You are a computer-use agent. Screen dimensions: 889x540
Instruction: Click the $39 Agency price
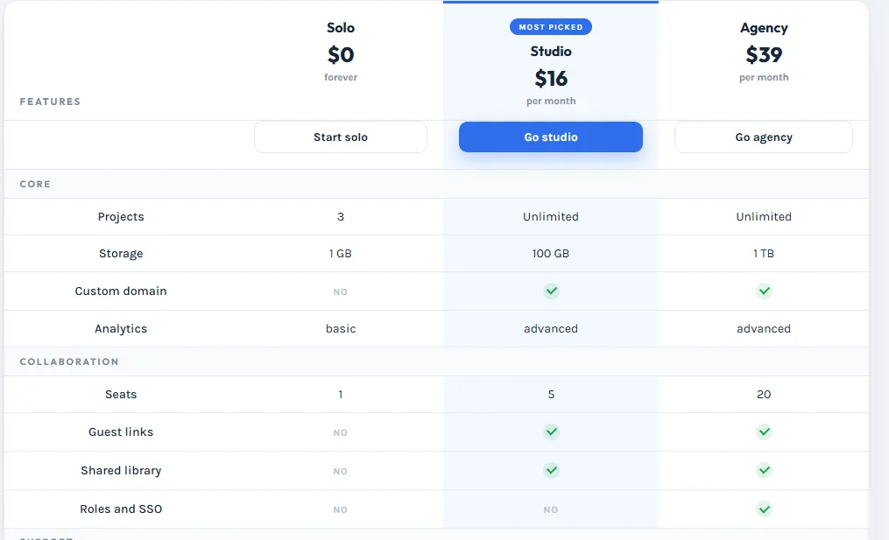point(764,55)
